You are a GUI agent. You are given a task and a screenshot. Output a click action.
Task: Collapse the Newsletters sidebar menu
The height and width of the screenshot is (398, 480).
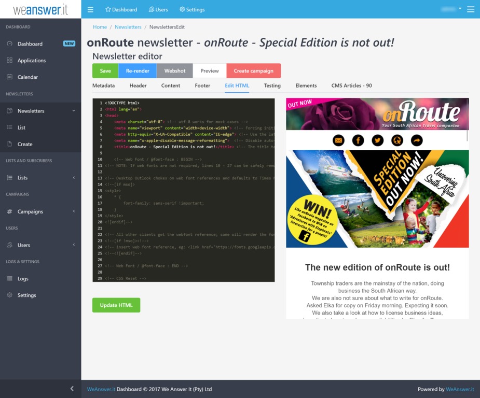point(40,111)
